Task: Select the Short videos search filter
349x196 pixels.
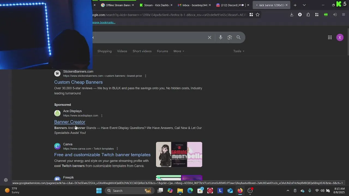Action: click(x=142, y=51)
